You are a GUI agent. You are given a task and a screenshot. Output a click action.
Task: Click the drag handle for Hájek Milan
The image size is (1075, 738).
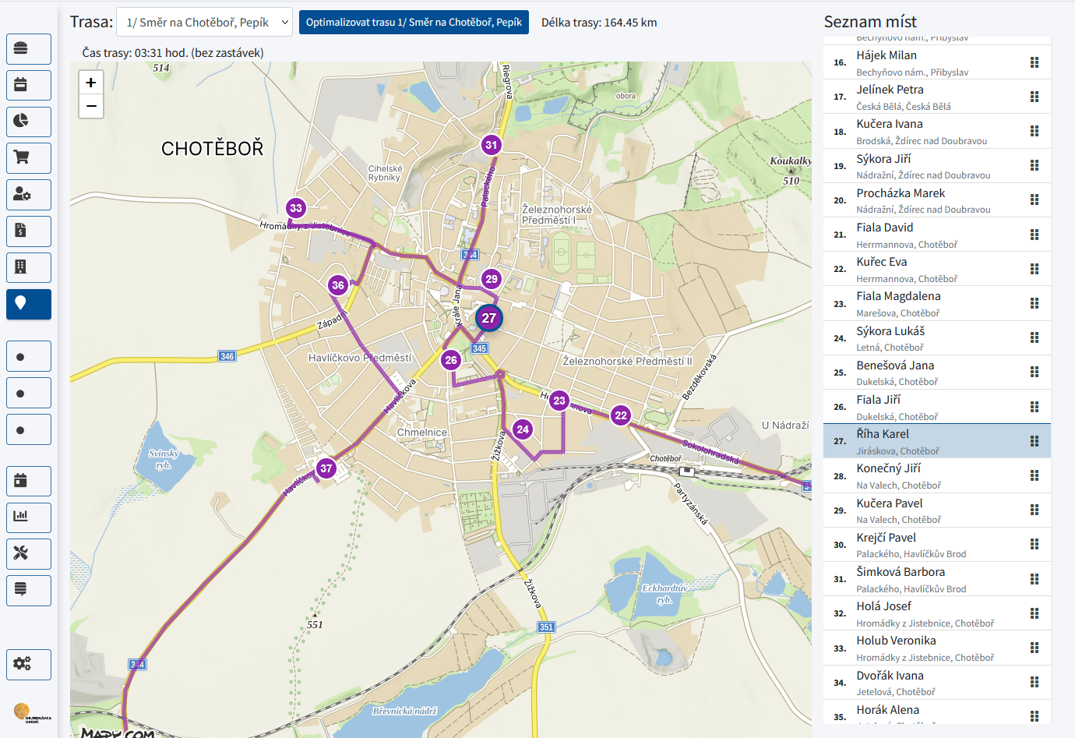(1034, 62)
